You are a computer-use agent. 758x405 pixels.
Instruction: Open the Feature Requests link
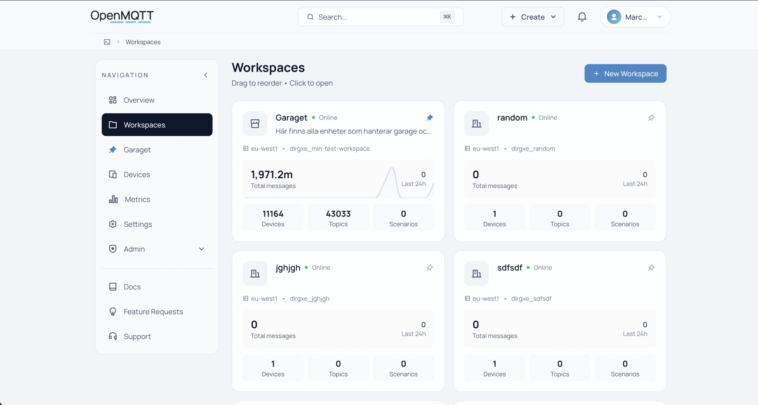pos(153,312)
